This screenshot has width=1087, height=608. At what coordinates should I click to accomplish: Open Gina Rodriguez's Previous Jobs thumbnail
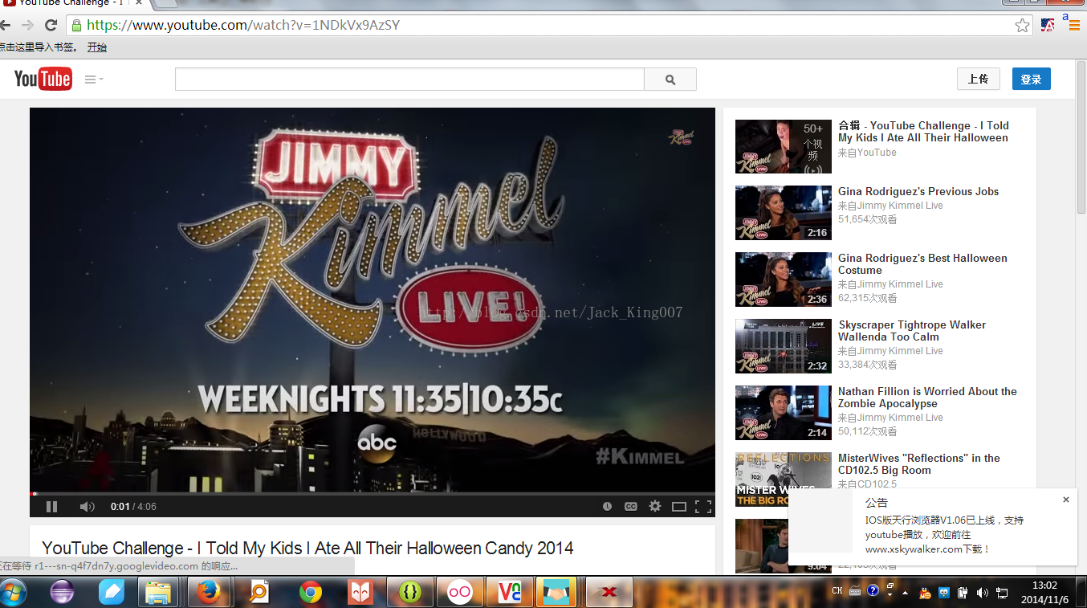click(784, 213)
